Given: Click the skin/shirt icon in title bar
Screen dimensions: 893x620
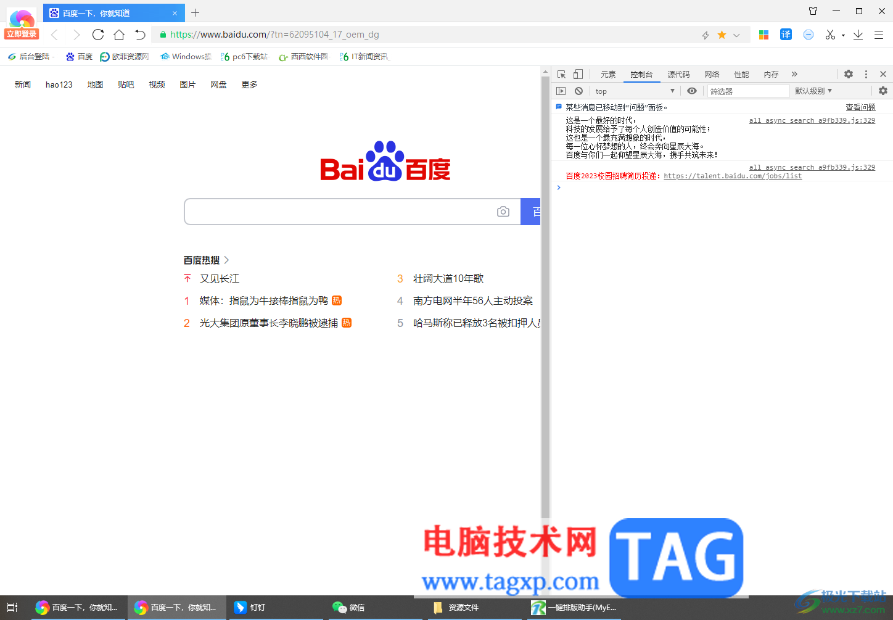Looking at the screenshot, I should 813,11.
